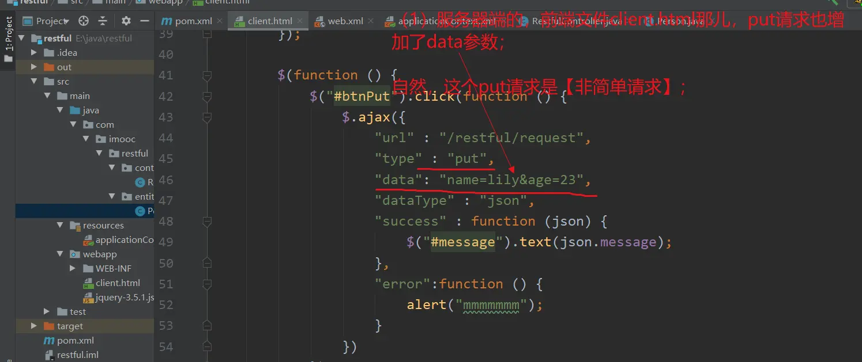Click the collapse all icon in Project panel

pos(103,21)
